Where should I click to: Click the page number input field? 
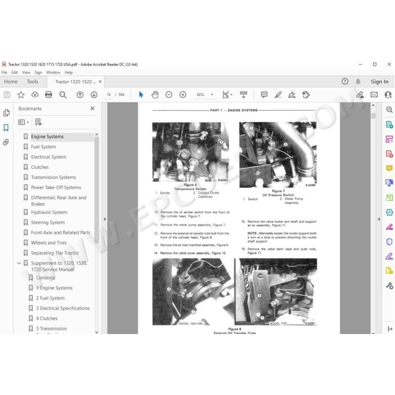point(108,95)
